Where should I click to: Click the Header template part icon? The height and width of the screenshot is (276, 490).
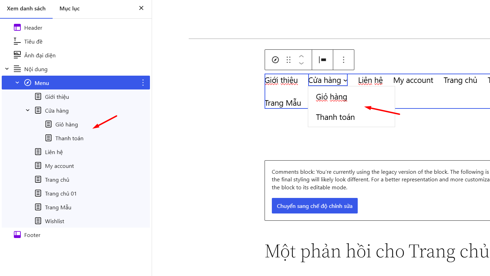17,27
